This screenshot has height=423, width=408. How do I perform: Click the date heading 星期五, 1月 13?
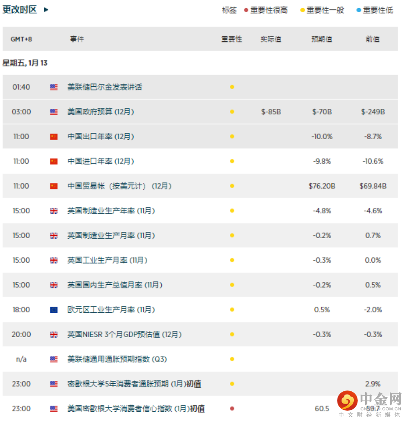[25, 63]
